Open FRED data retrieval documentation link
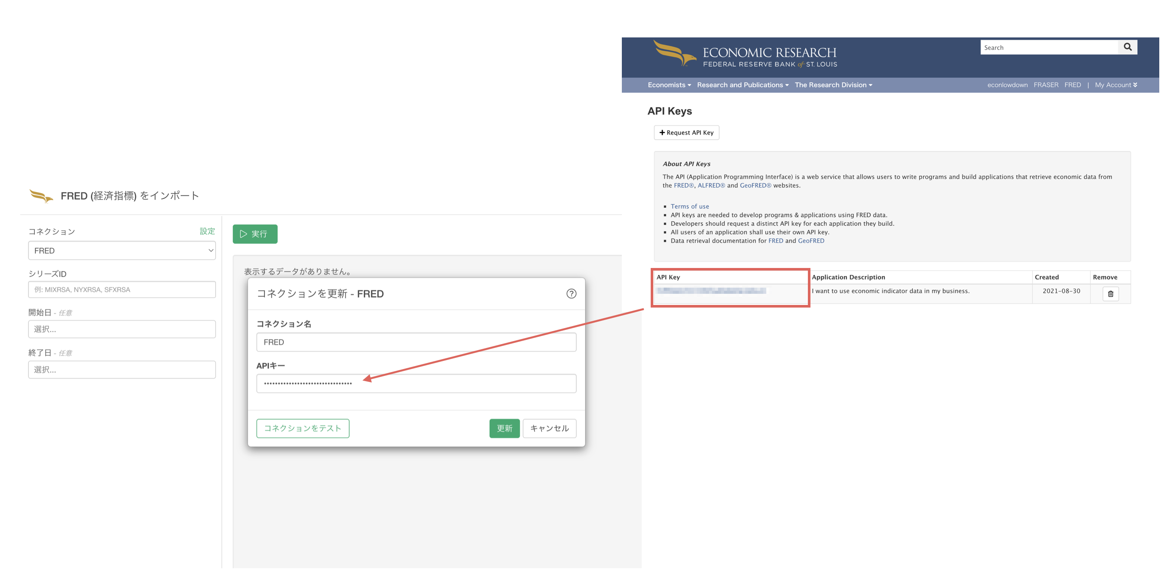The height and width of the screenshot is (585, 1161). [775, 240]
